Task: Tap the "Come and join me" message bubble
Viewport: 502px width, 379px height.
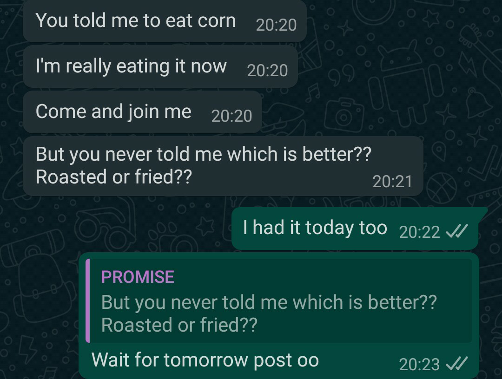Action: click(x=113, y=112)
